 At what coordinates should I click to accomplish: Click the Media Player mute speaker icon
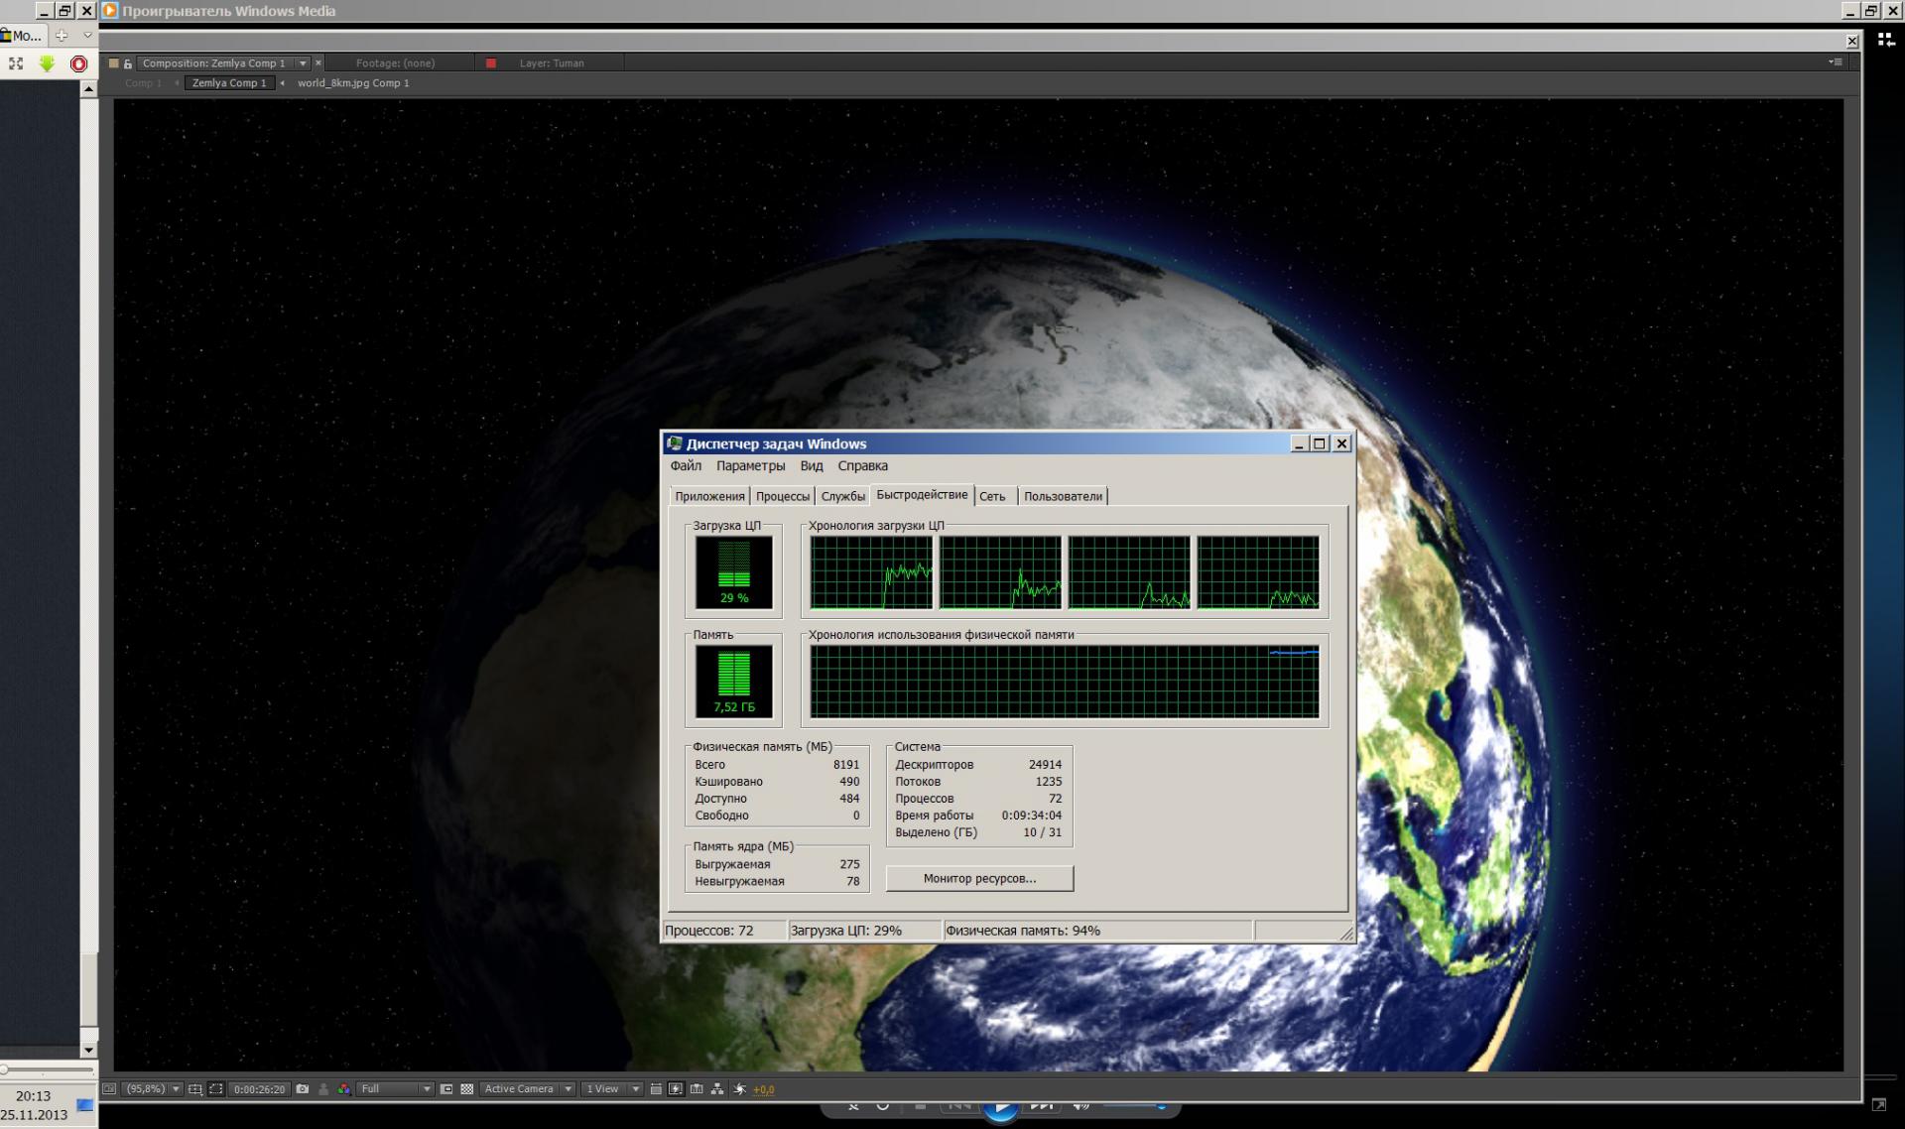[x=1080, y=1105]
